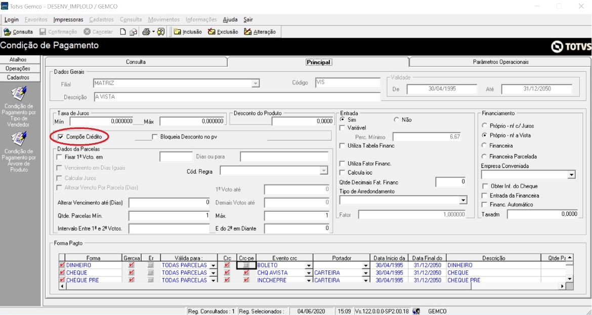Click the Consulta toolbar button
This screenshot has width=592, height=315.
point(18,32)
